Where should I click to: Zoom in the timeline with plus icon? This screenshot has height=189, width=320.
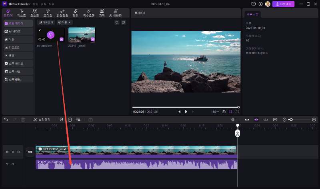click(x=314, y=120)
